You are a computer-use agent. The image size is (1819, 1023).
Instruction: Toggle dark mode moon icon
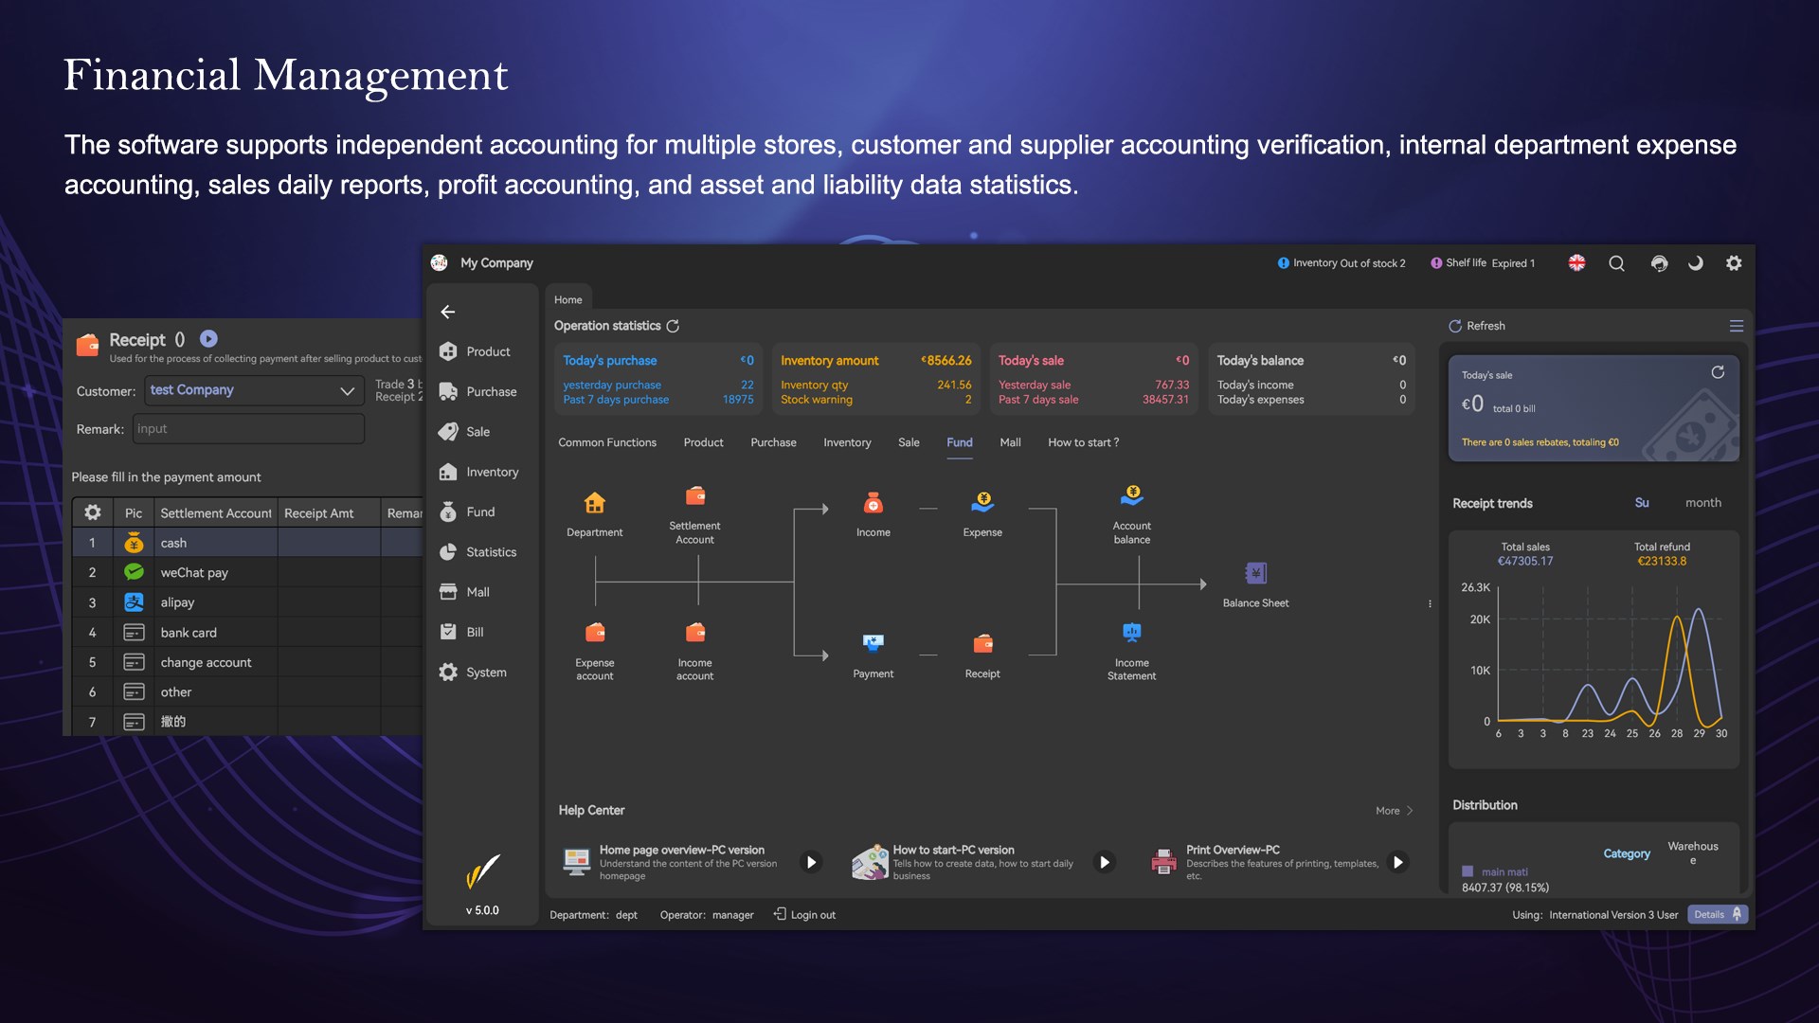coord(1695,263)
